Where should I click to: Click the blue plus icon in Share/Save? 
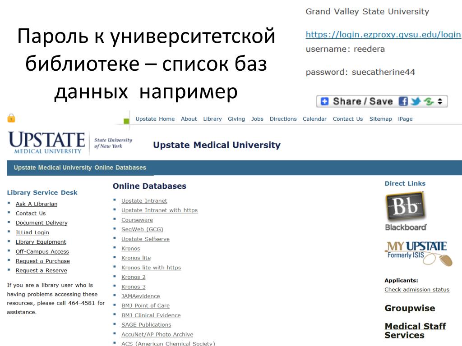click(324, 101)
